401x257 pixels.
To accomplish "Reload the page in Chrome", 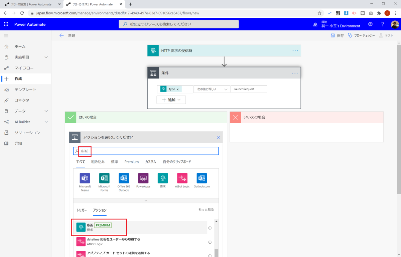I will 22,13.
